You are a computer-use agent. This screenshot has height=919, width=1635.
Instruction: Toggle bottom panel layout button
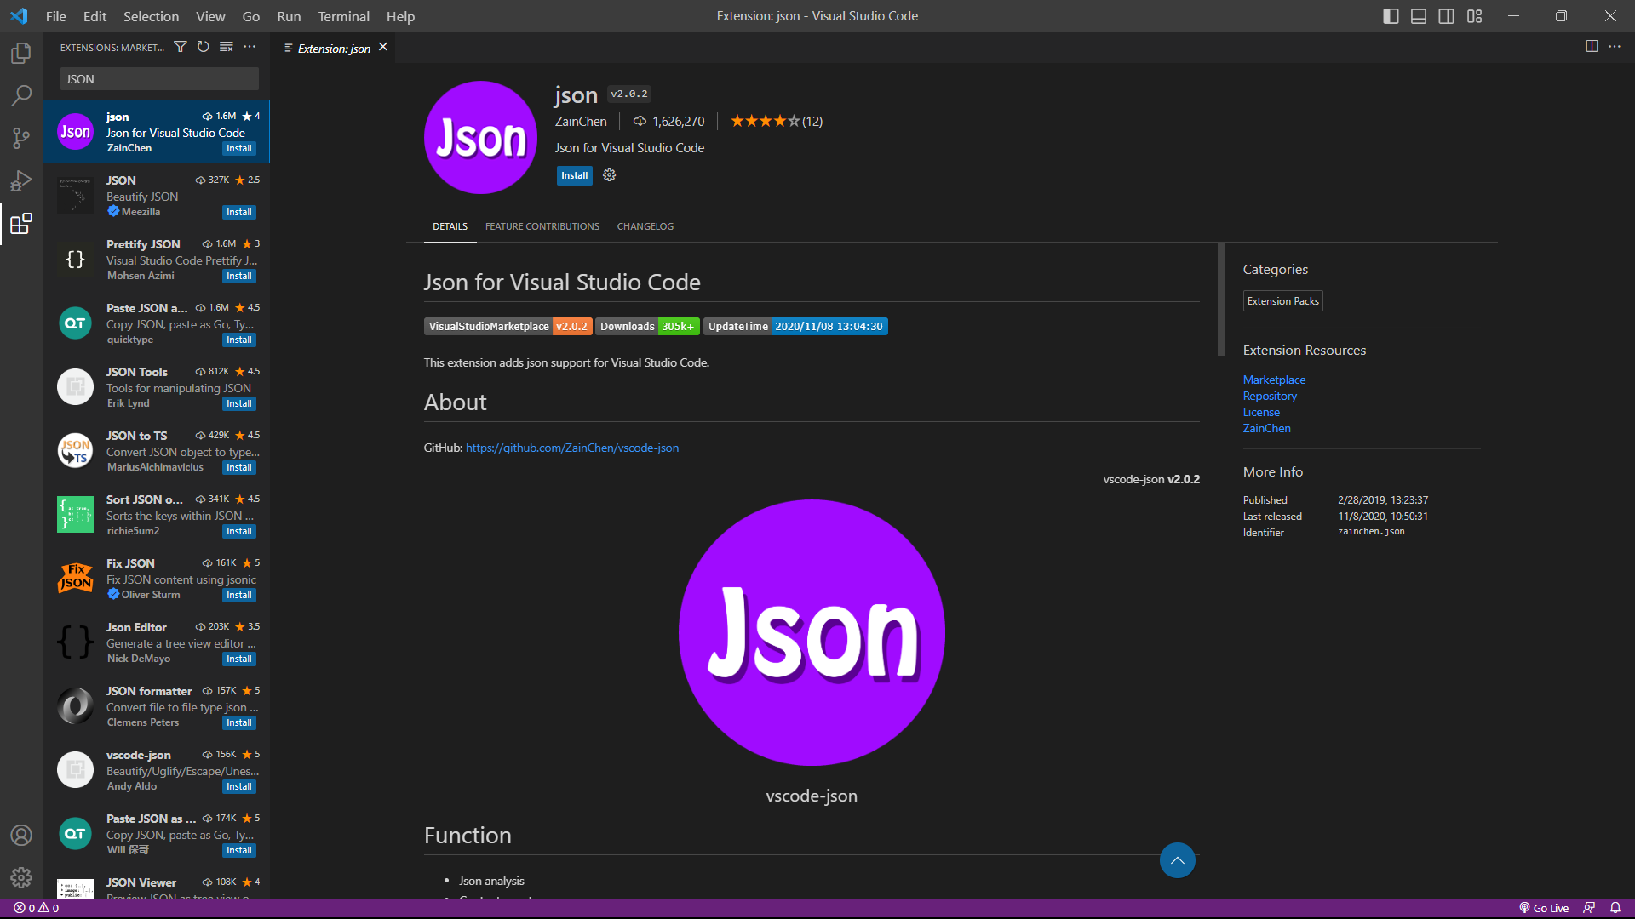(1419, 16)
